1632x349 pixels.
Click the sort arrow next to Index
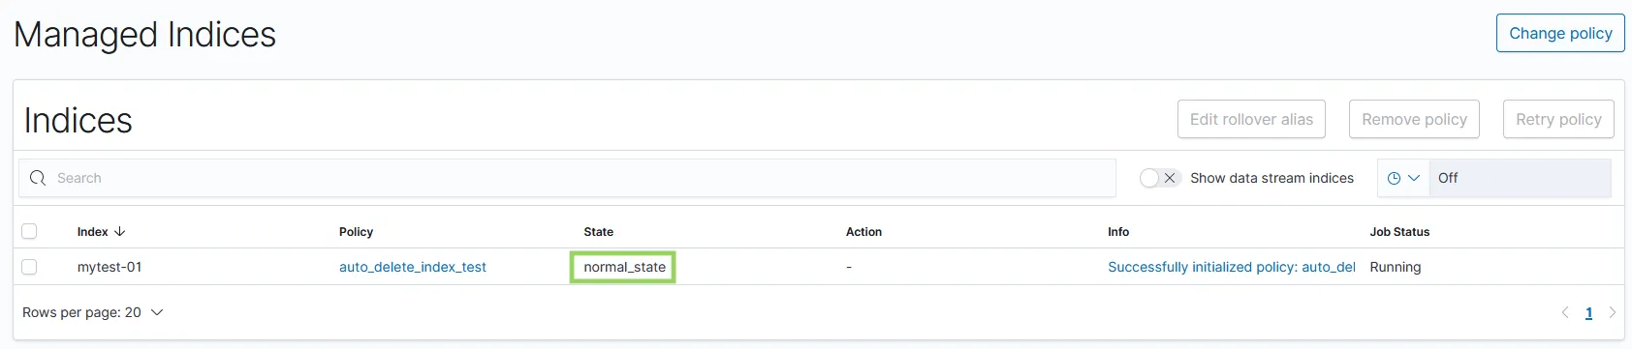tap(120, 232)
